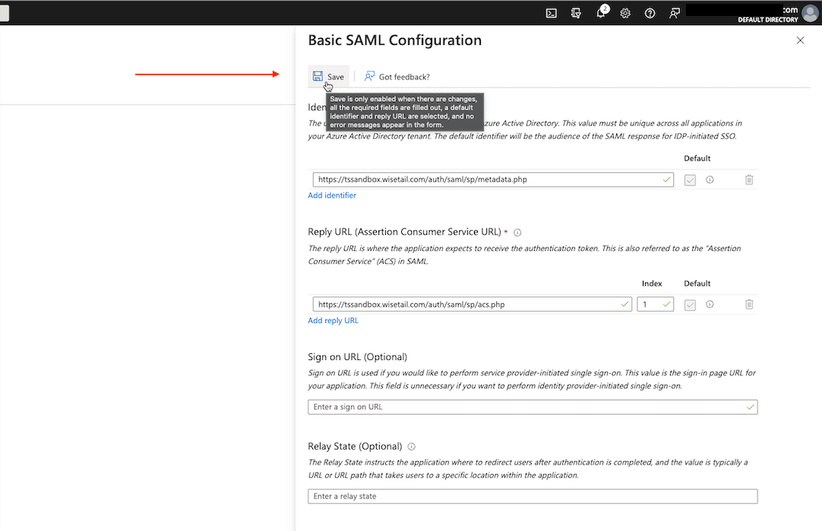Save the SAML configuration
Image resolution: width=822 pixels, height=531 pixels.
tap(328, 76)
